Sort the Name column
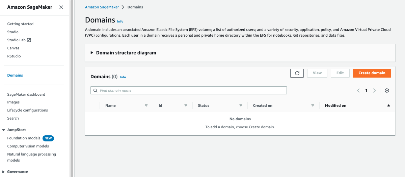Viewport: 405px width, 177px height. (146, 105)
